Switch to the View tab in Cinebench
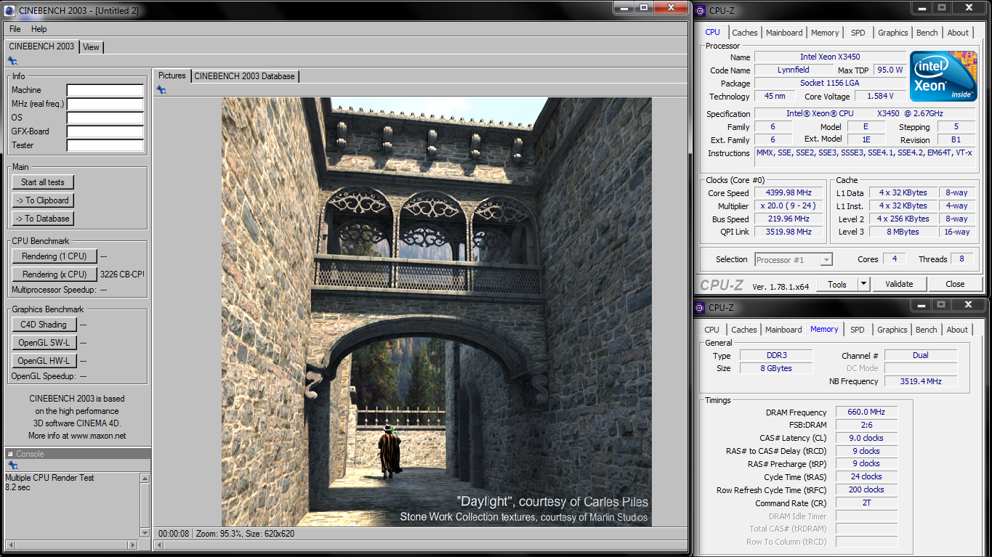Screen dimensions: 992x557 [x=91, y=47]
